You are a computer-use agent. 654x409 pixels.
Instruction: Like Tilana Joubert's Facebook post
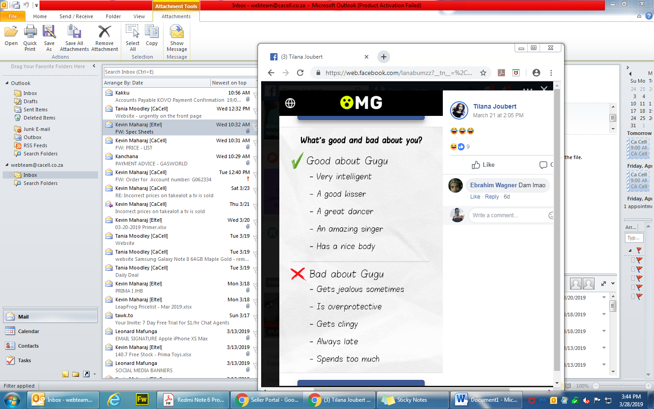[483, 165]
